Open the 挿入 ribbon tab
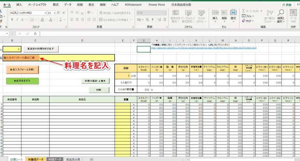 click(19, 5)
